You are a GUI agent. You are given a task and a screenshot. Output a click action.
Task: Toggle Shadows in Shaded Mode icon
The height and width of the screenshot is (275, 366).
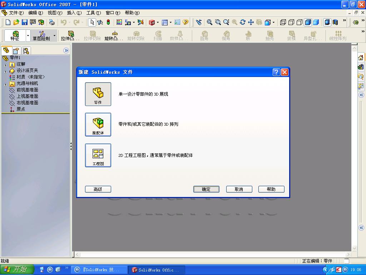(327, 22)
